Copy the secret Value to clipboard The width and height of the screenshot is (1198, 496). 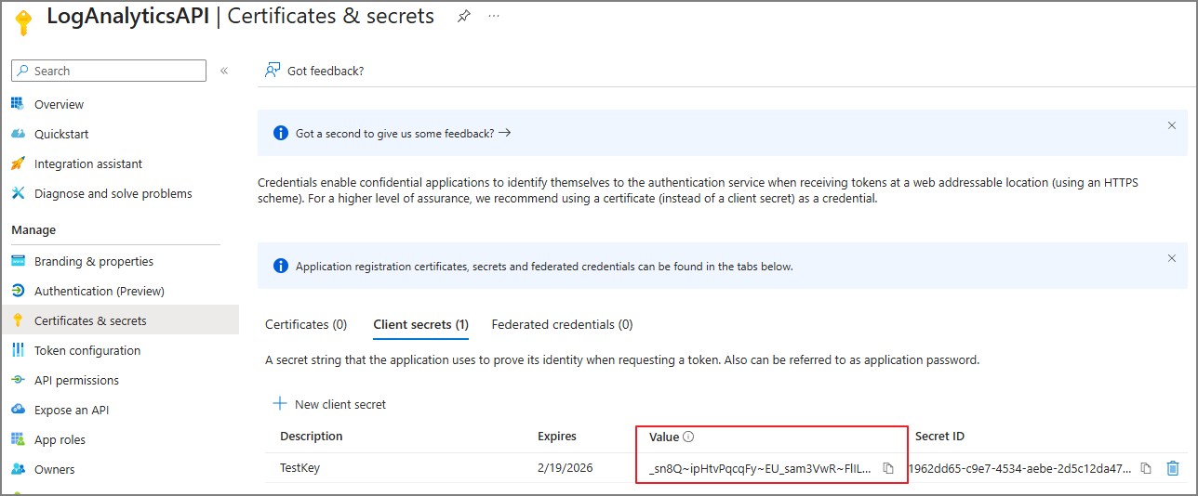coord(888,468)
